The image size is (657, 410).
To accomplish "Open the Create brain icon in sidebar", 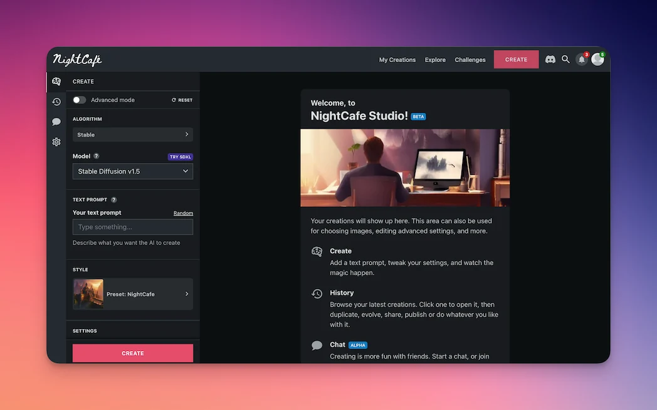I will click(x=56, y=81).
